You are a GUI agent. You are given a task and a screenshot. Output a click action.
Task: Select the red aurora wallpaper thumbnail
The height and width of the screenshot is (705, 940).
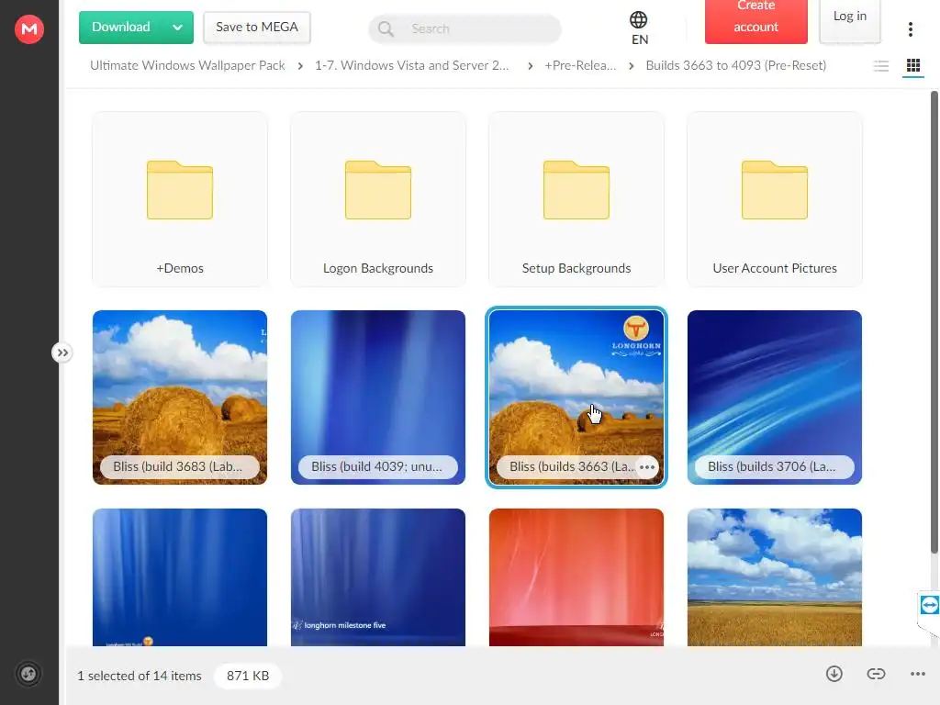576,576
